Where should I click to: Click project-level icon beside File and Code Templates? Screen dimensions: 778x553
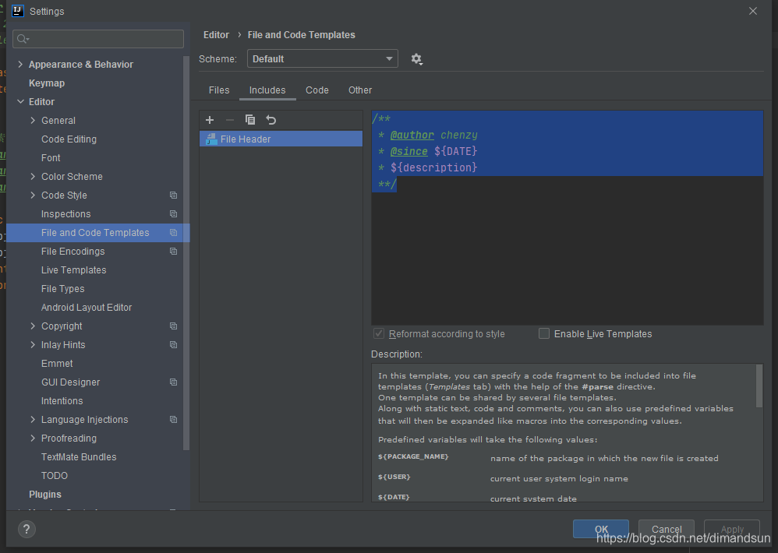click(173, 233)
